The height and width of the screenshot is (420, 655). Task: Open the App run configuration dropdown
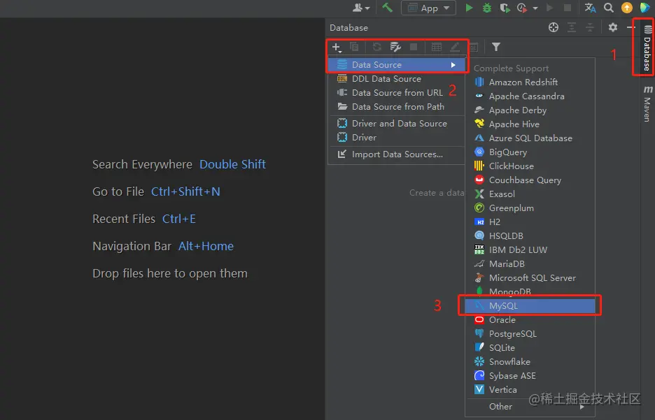click(428, 8)
